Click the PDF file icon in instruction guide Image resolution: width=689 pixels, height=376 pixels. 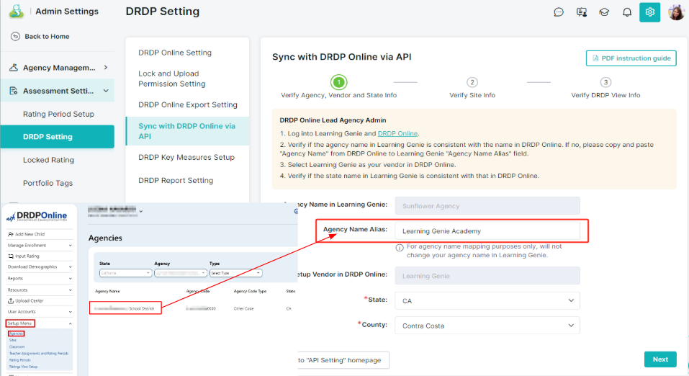coord(595,58)
